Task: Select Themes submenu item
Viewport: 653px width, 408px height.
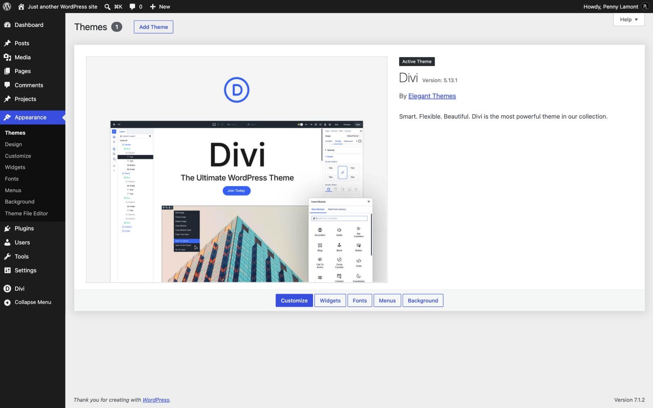Action: pyautogui.click(x=15, y=133)
